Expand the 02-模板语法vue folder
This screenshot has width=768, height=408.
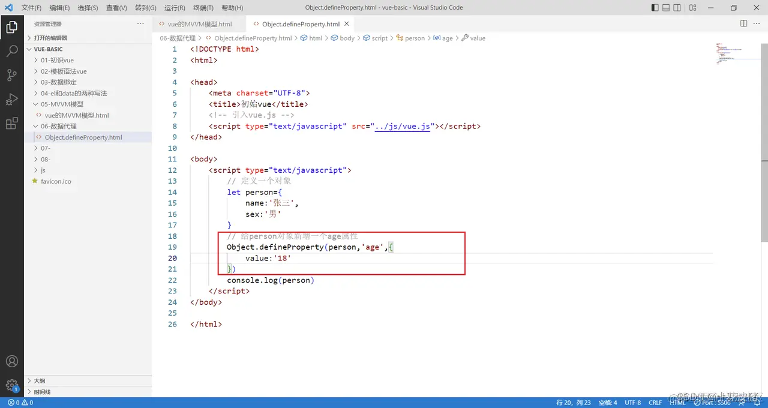pos(88,71)
